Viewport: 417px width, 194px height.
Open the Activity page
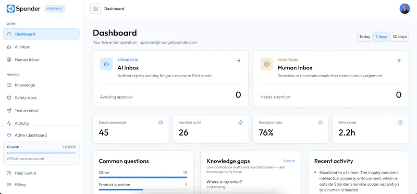(x=42, y=123)
